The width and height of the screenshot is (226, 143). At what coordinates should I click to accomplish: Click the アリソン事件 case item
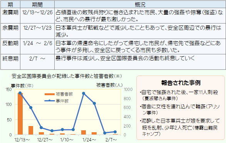coord(180,110)
